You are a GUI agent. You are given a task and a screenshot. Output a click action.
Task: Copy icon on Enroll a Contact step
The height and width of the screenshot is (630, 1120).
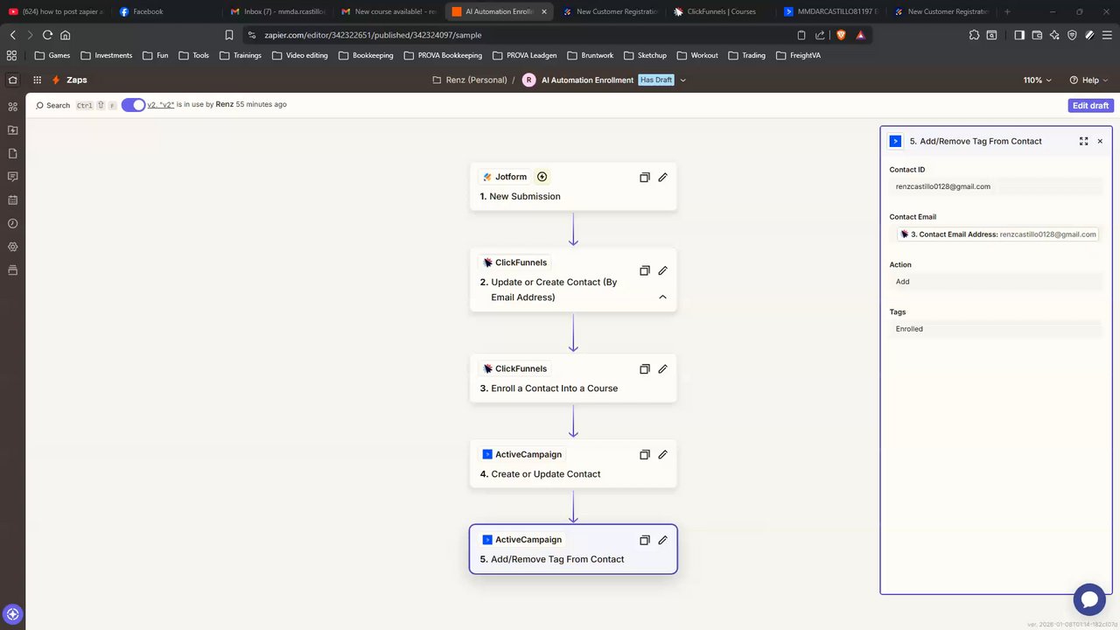tap(644, 368)
